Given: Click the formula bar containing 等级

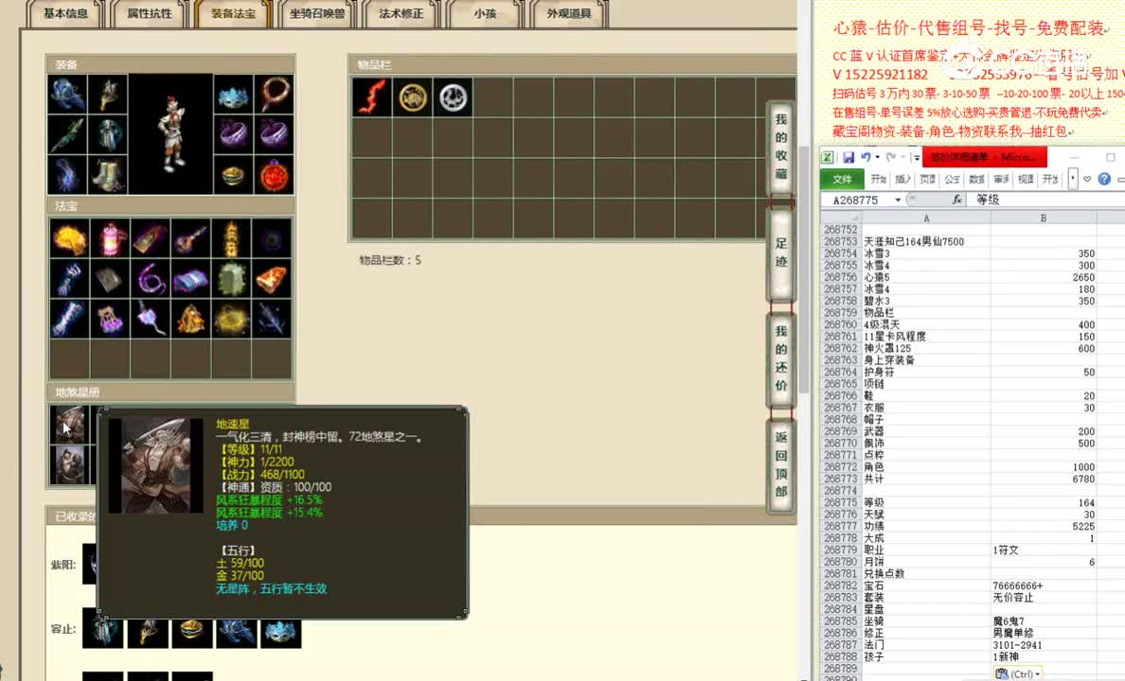Looking at the screenshot, I should pyautogui.click(x=1047, y=200).
